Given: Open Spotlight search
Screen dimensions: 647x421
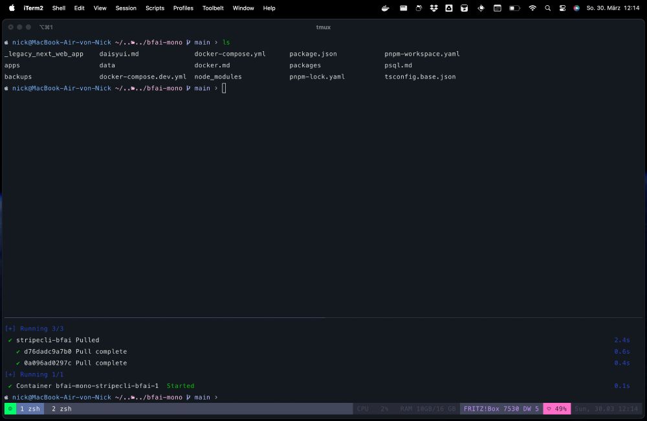Looking at the screenshot, I should tap(547, 8).
